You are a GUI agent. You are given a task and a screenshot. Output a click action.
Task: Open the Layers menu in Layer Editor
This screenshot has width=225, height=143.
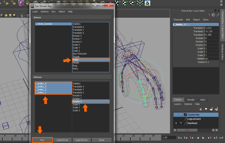click(177, 104)
